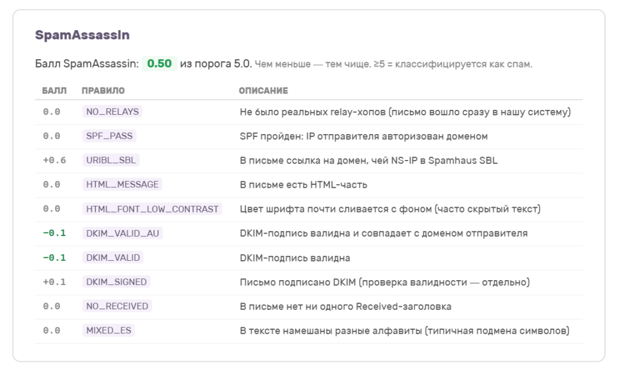Click description about разные алфавиты
The width and height of the screenshot is (619, 375).
click(x=404, y=330)
